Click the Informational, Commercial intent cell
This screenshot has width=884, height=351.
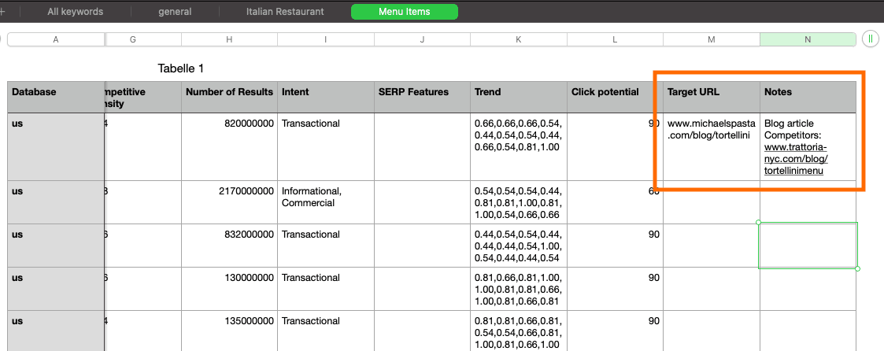tap(325, 197)
